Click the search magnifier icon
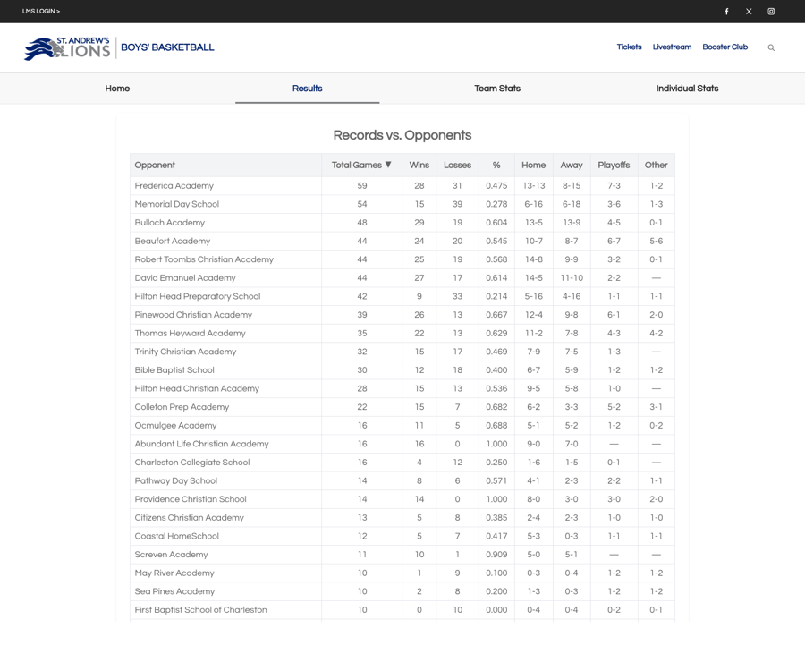Image resolution: width=805 pixels, height=671 pixels. (x=771, y=47)
